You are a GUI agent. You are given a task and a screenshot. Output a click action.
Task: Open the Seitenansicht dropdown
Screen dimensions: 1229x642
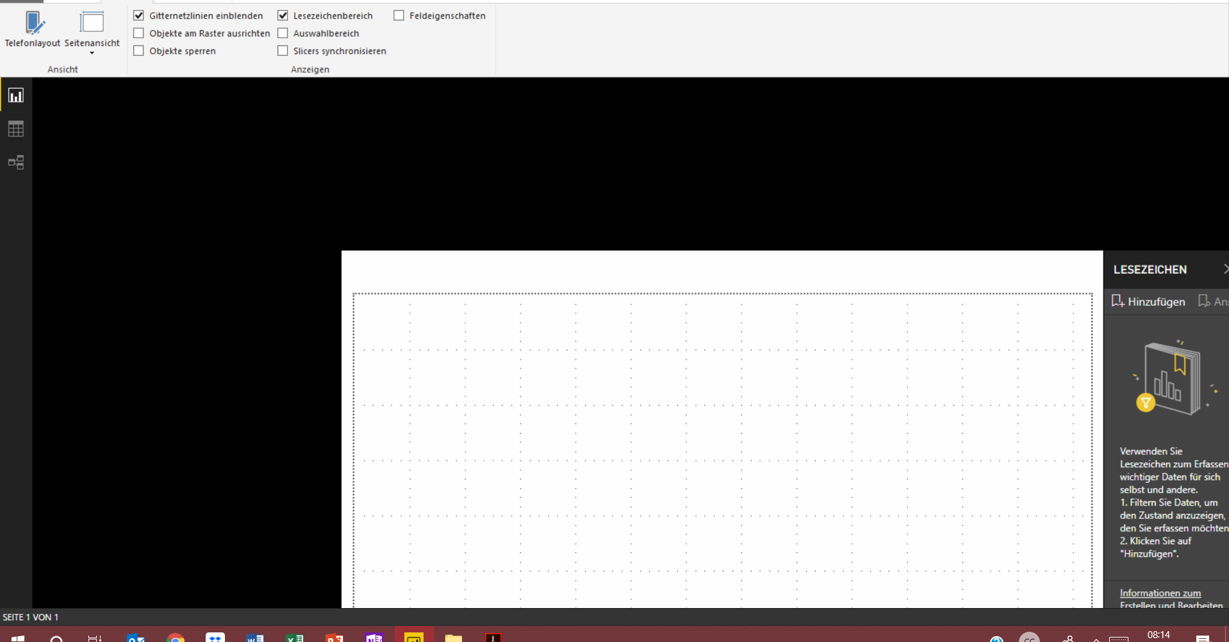tap(92, 33)
